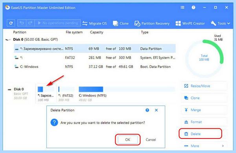Maximize the EaseUS window

click(x=216, y=7)
